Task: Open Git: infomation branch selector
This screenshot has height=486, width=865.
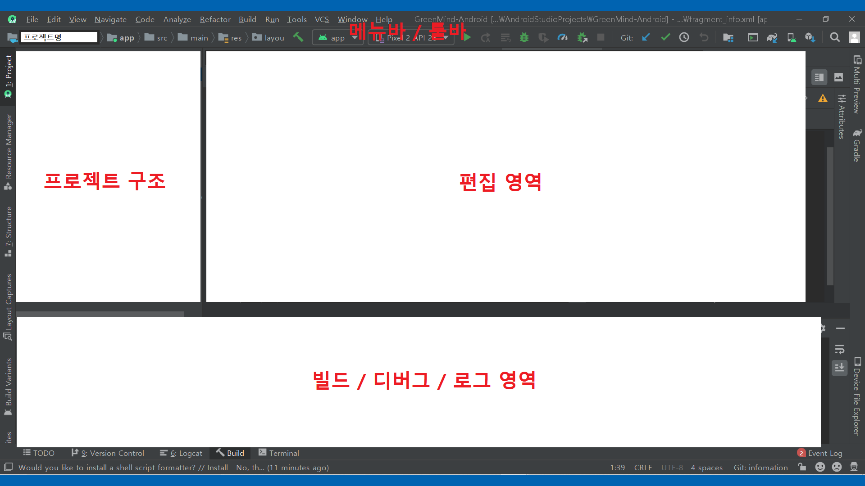Action: point(760,468)
